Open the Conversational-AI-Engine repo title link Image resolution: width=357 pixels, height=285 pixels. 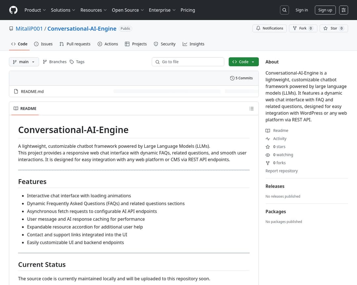coord(82,29)
